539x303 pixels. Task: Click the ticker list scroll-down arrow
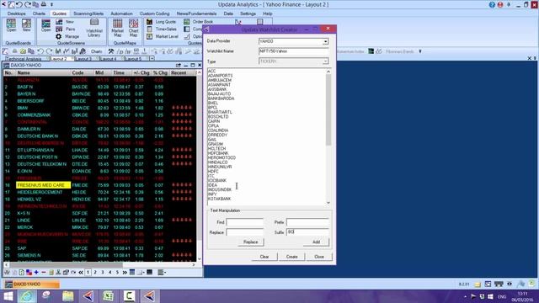[x=328, y=203]
